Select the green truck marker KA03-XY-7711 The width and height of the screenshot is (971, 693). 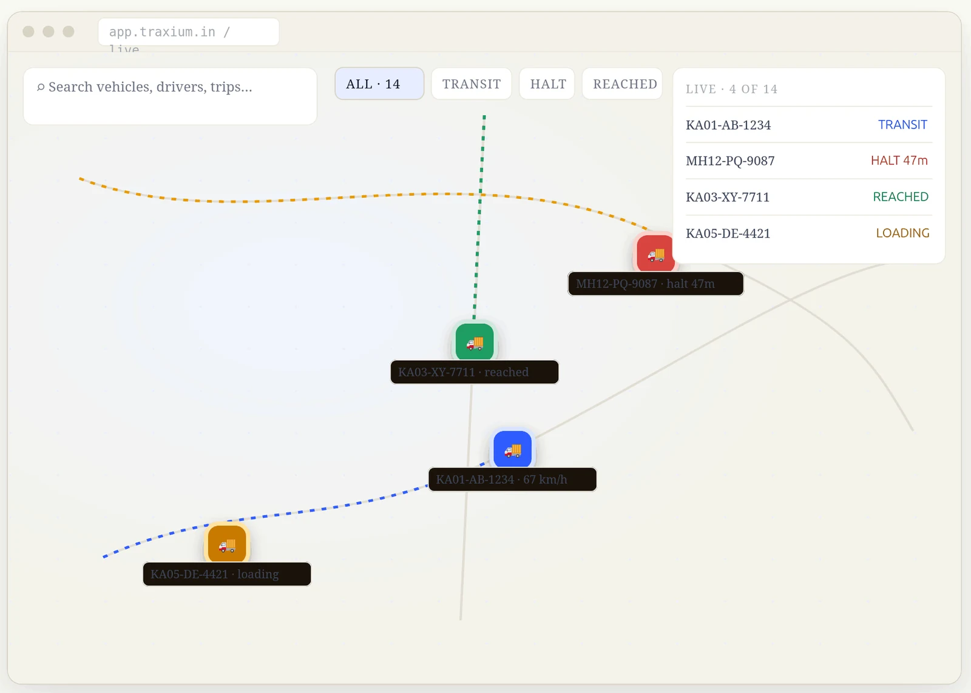point(475,343)
